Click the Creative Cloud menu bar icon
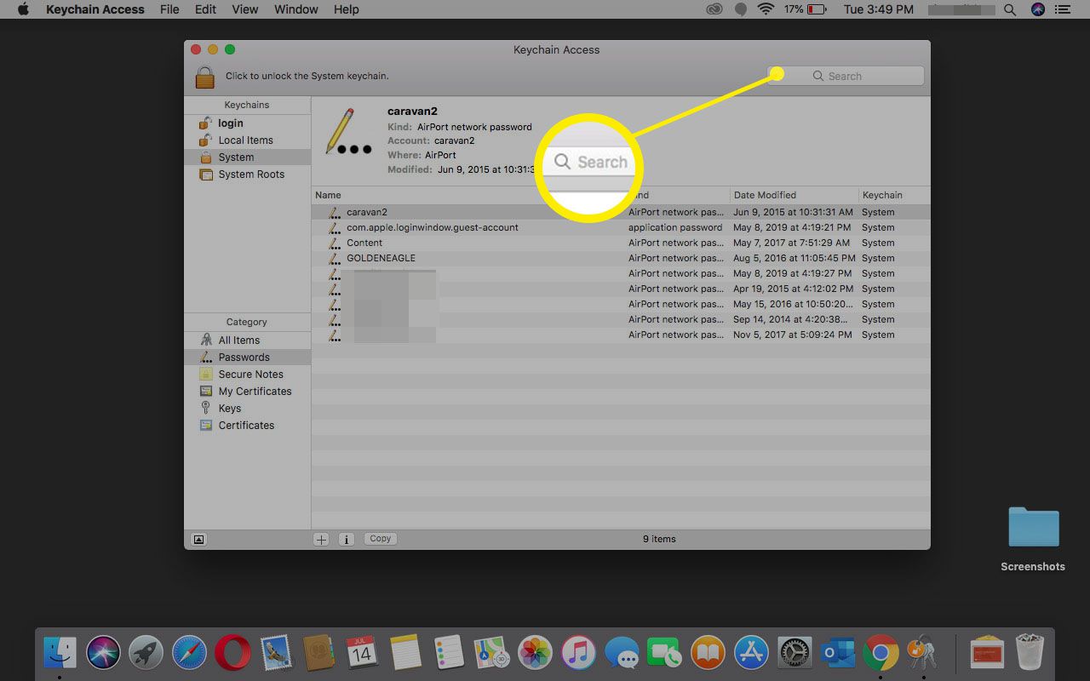 coord(714,9)
